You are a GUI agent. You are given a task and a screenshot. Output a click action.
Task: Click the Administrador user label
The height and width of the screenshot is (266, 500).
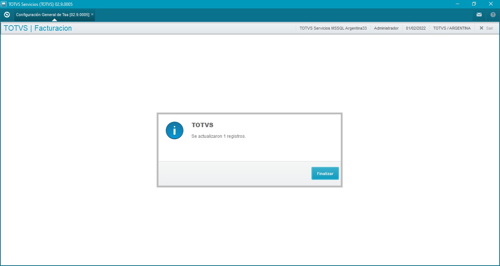pos(386,28)
